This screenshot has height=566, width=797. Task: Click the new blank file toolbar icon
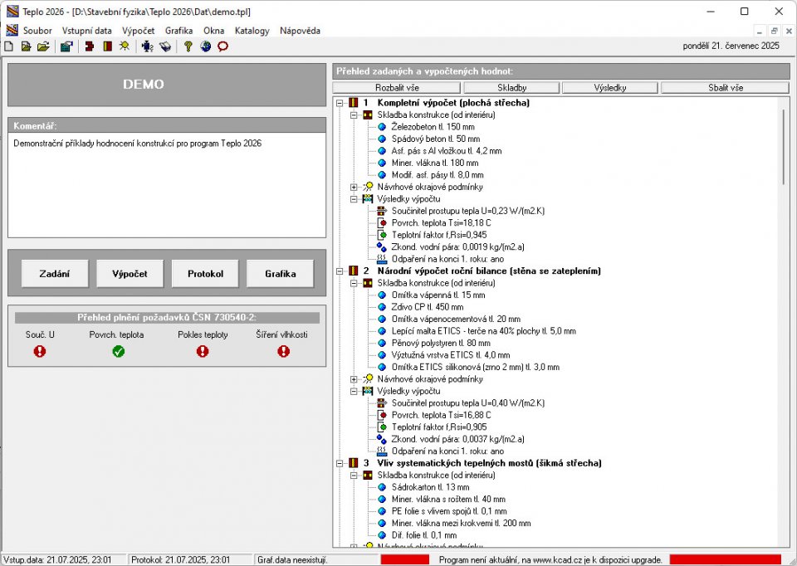8,46
